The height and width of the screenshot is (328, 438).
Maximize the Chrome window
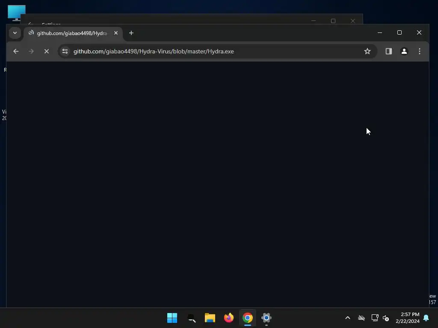tap(400, 32)
